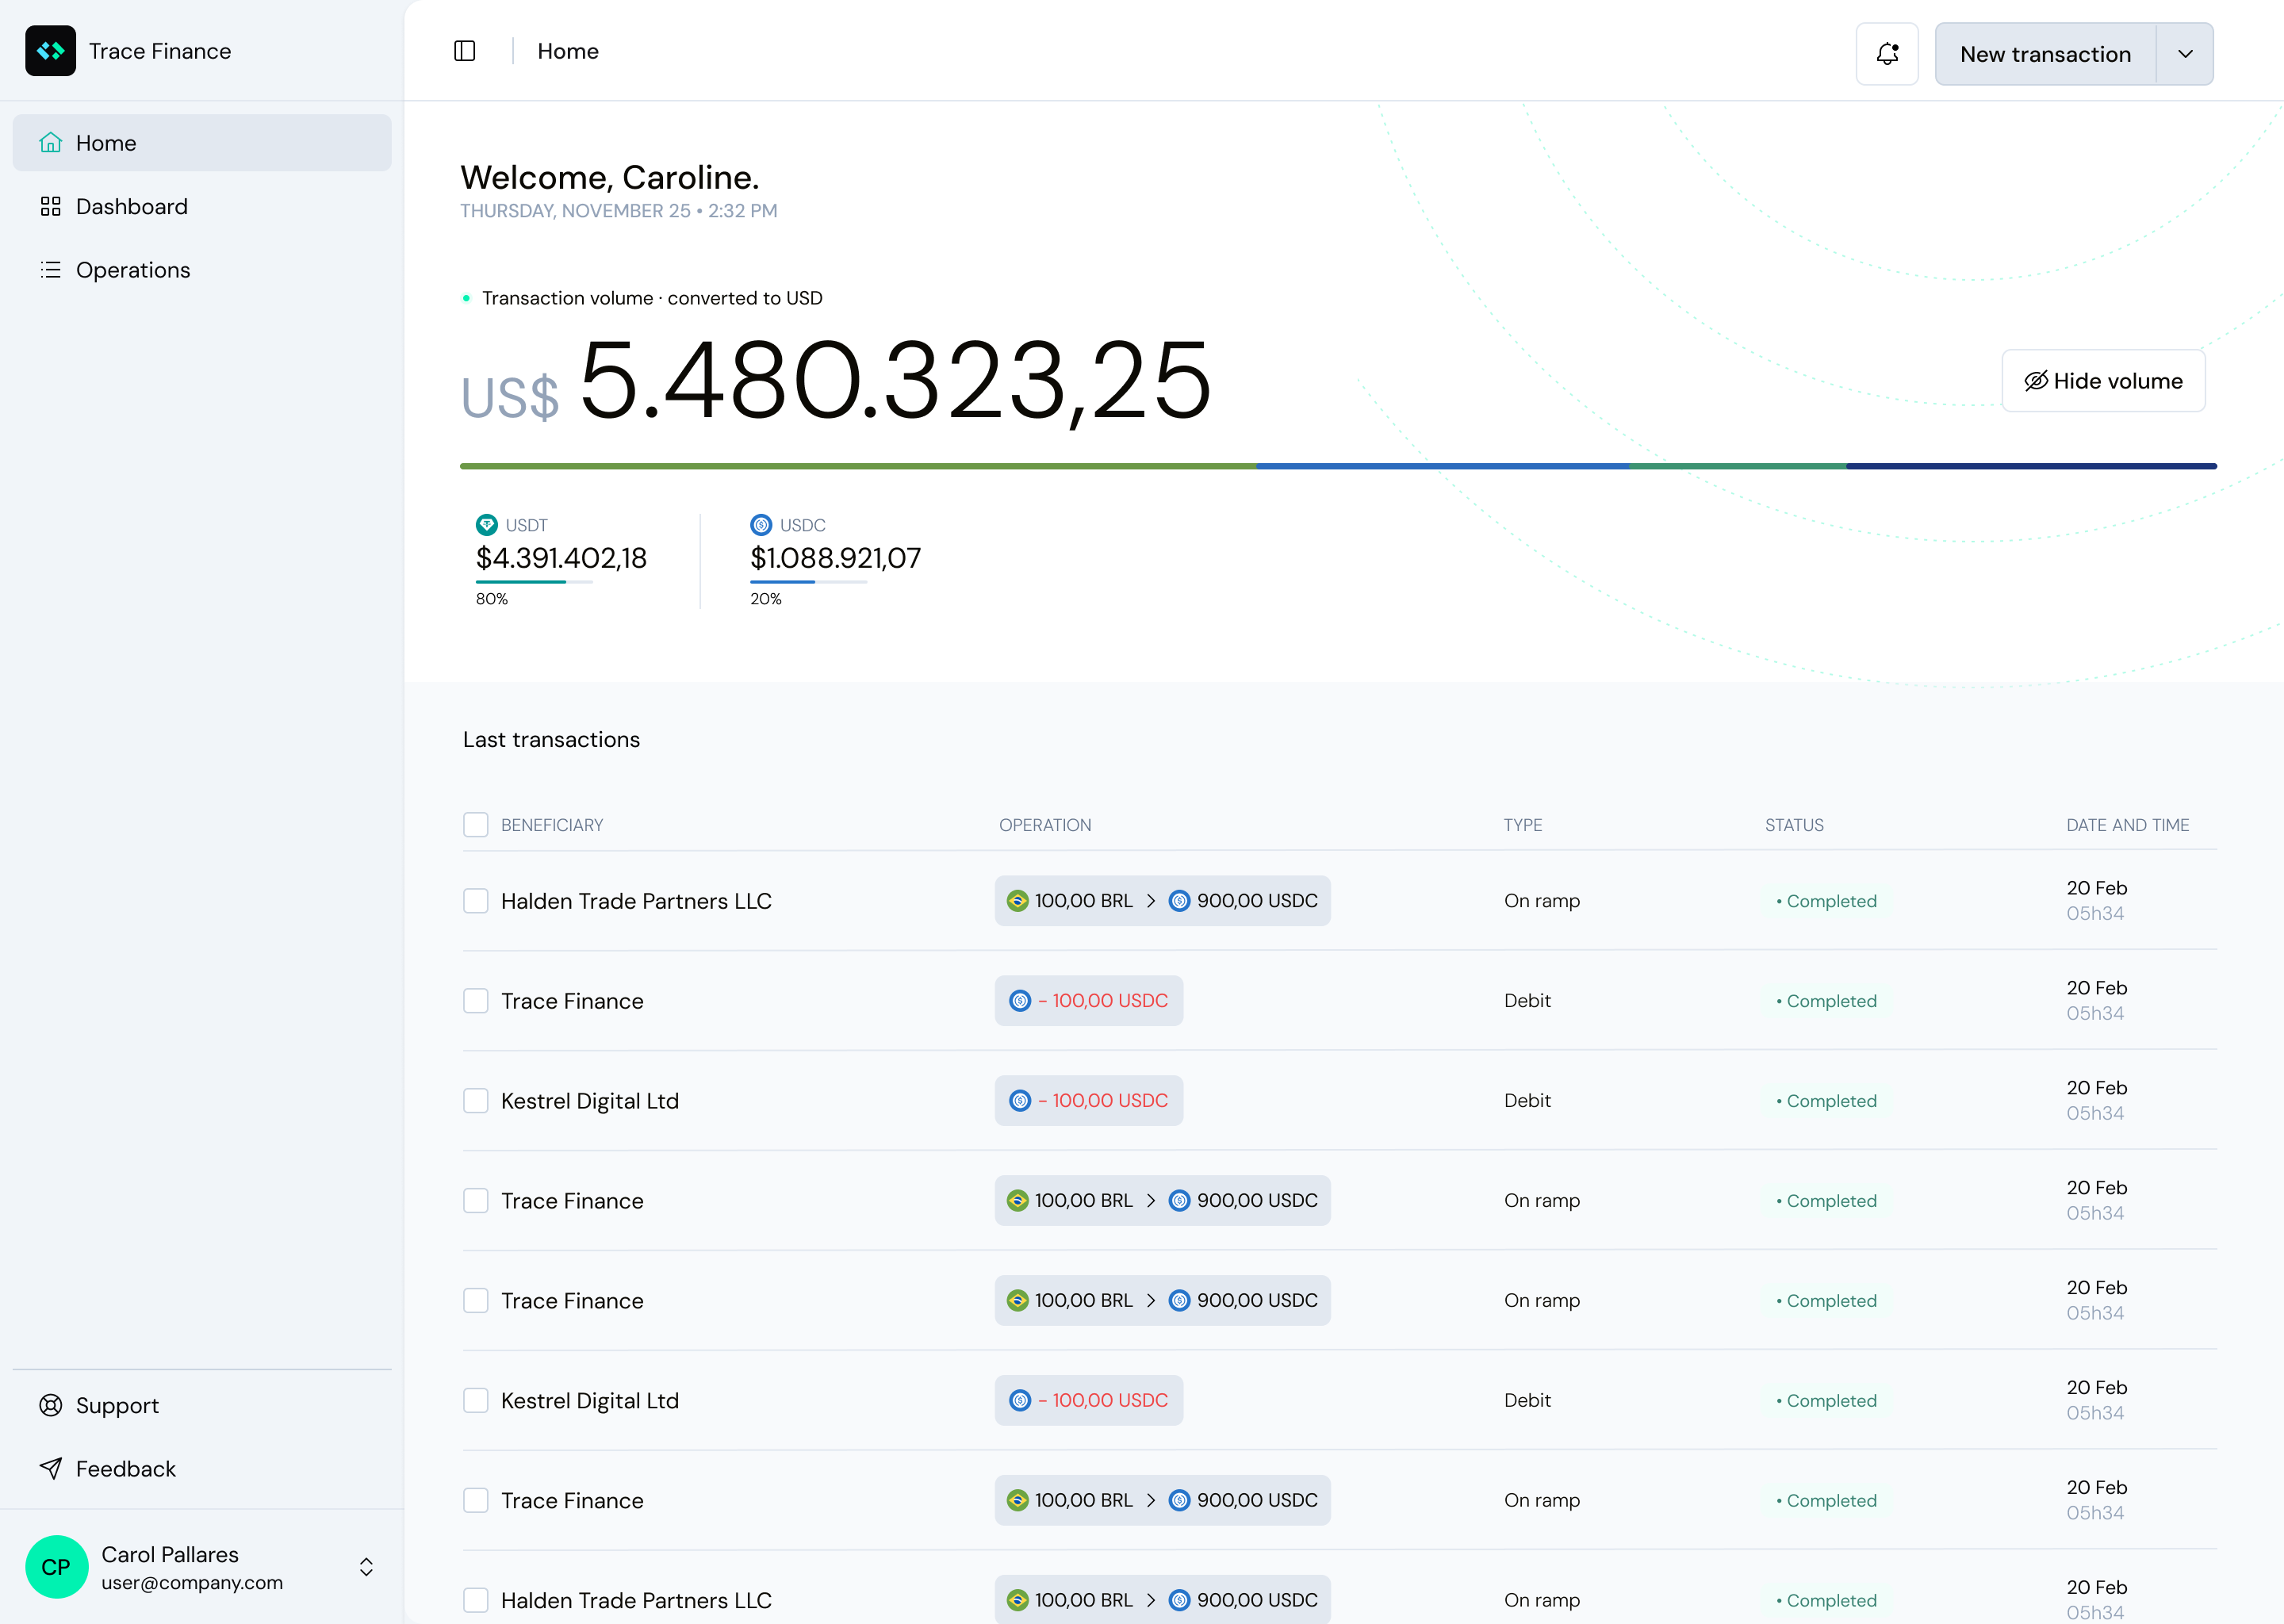This screenshot has width=2284, height=1624.
Task: Open the Support page
Action: pyautogui.click(x=202, y=1405)
